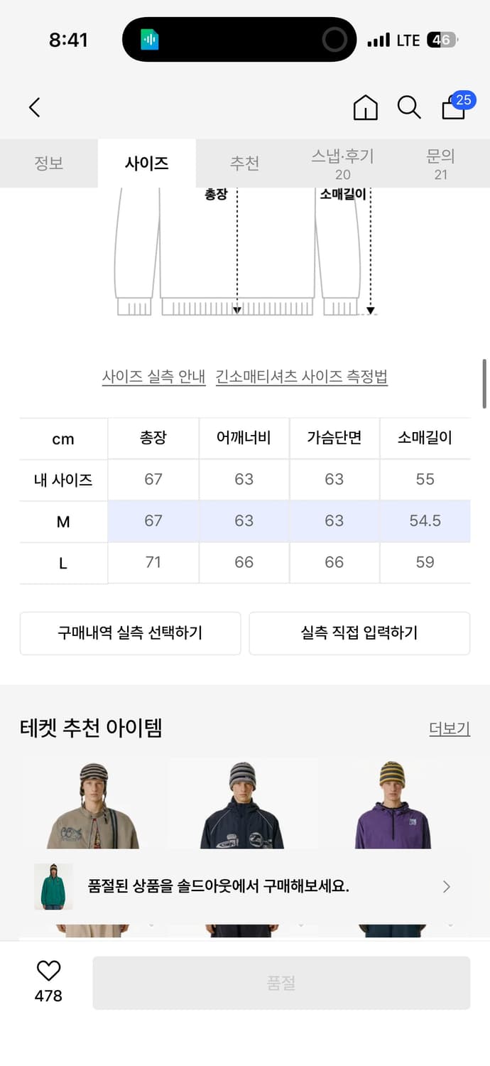Switch to the 정보 tab
490x1066 pixels.
pyautogui.click(x=49, y=163)
